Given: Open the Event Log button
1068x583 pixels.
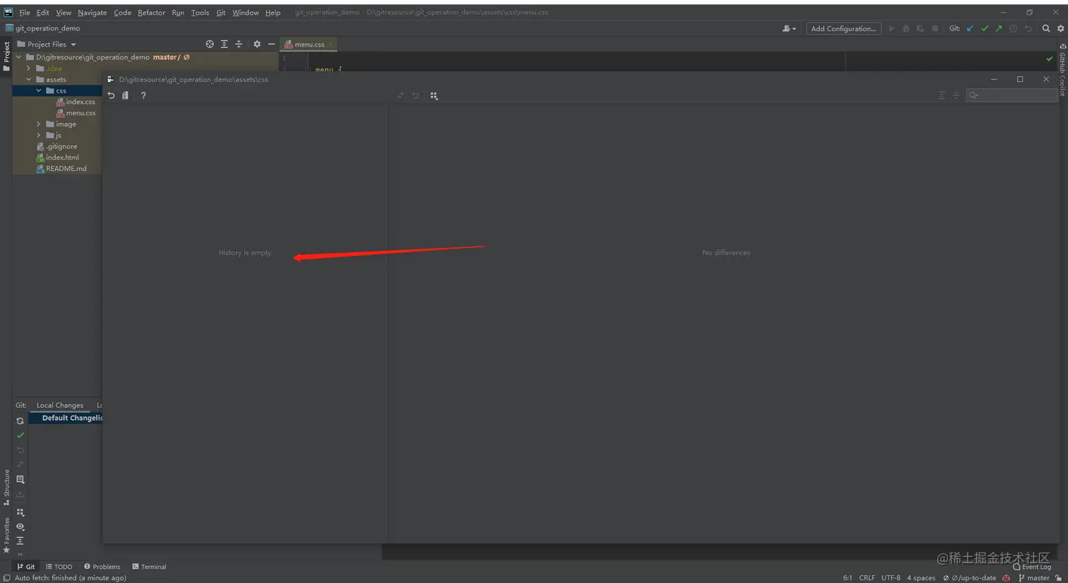Looking at the screenshot, I should pos(1032,567).
